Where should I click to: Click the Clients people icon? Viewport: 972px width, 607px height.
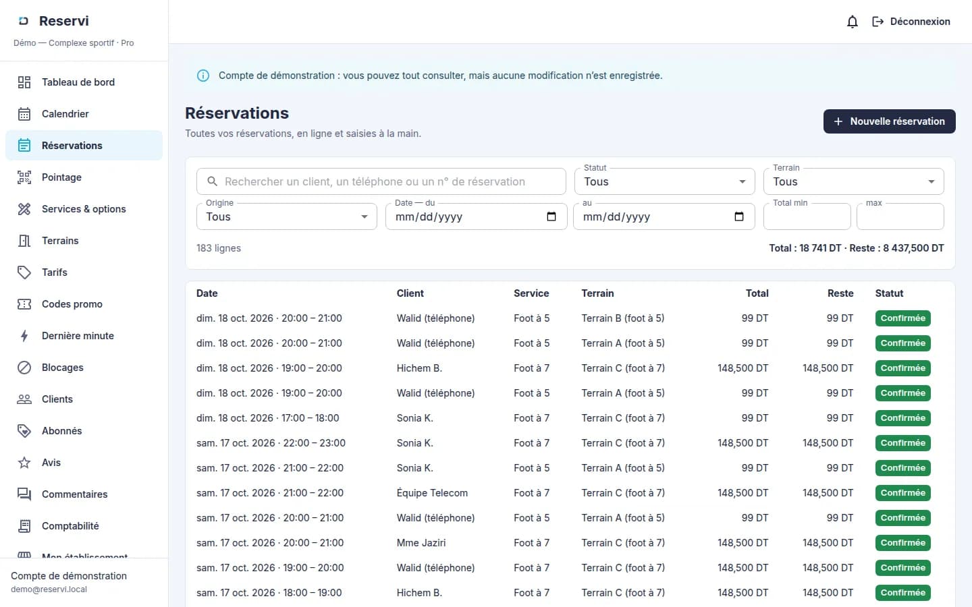click(24, 399)
